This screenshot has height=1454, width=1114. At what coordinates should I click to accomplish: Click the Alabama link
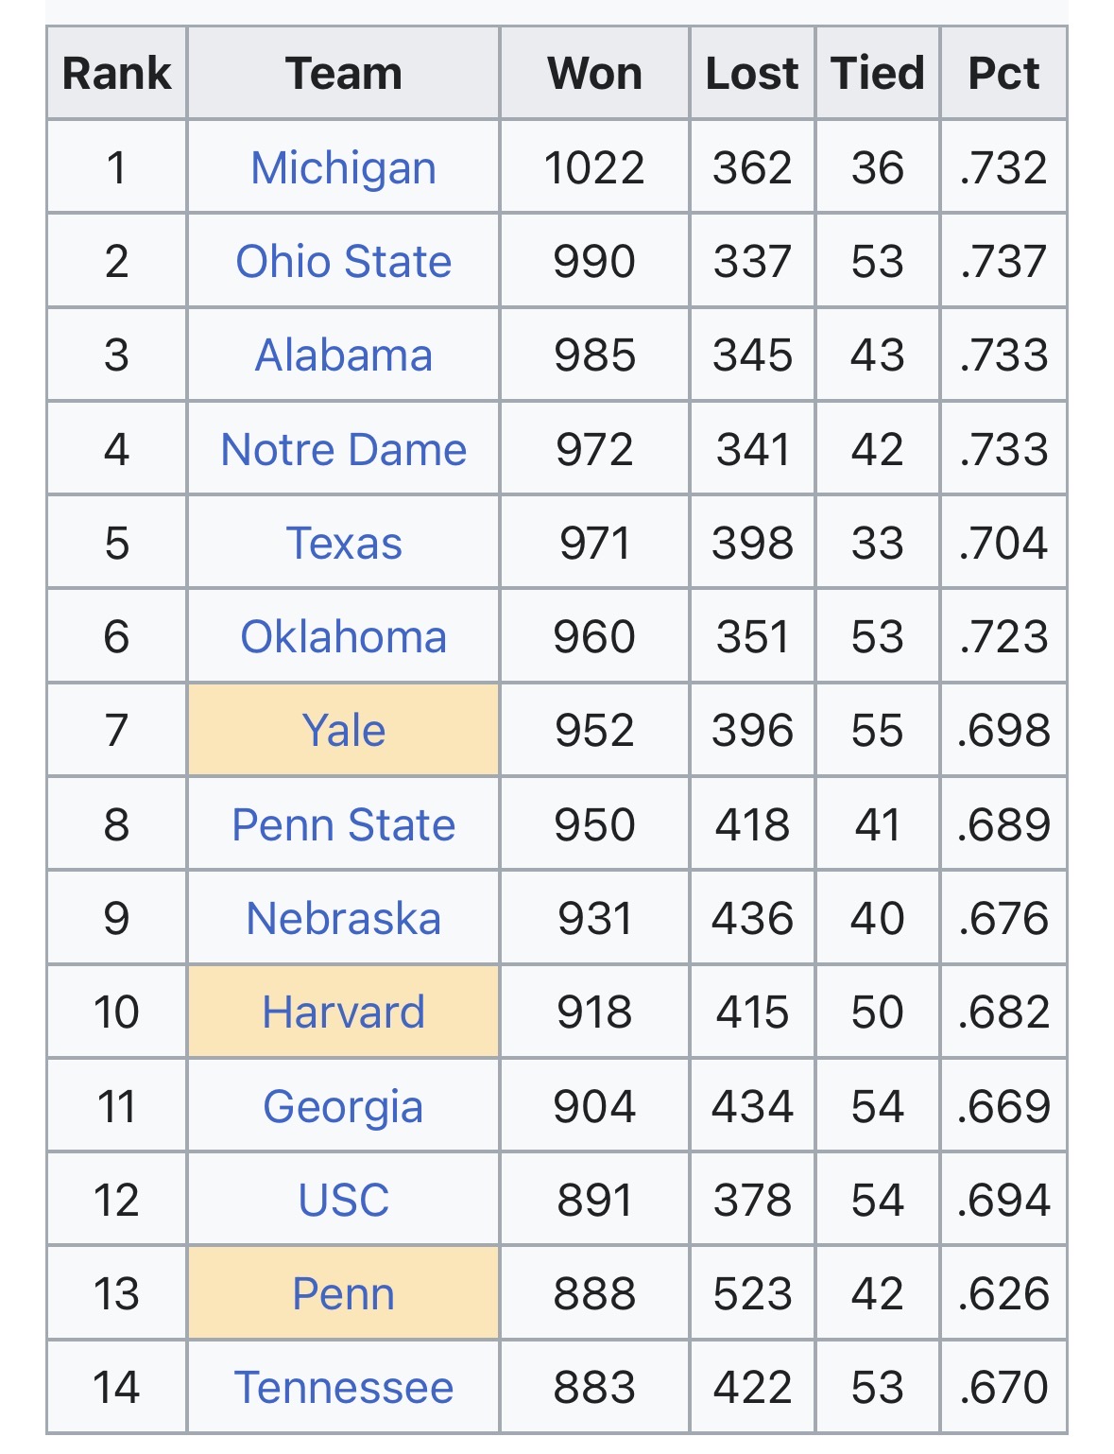point(343,355)
